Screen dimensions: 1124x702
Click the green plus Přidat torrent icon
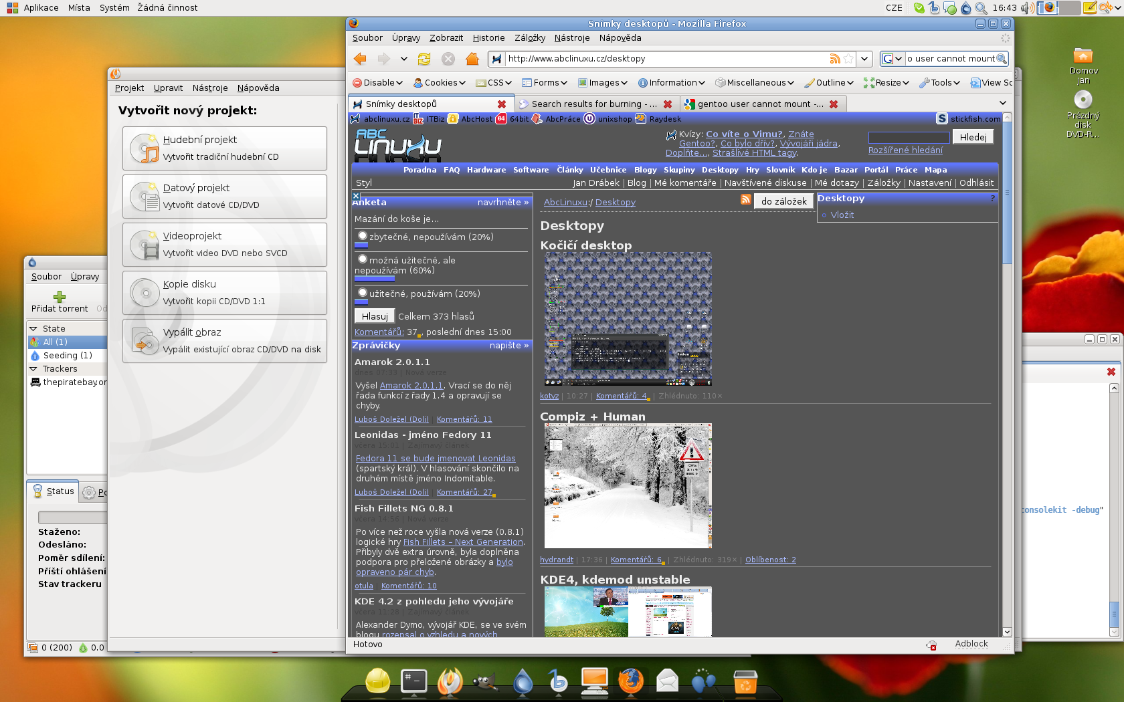60,296
